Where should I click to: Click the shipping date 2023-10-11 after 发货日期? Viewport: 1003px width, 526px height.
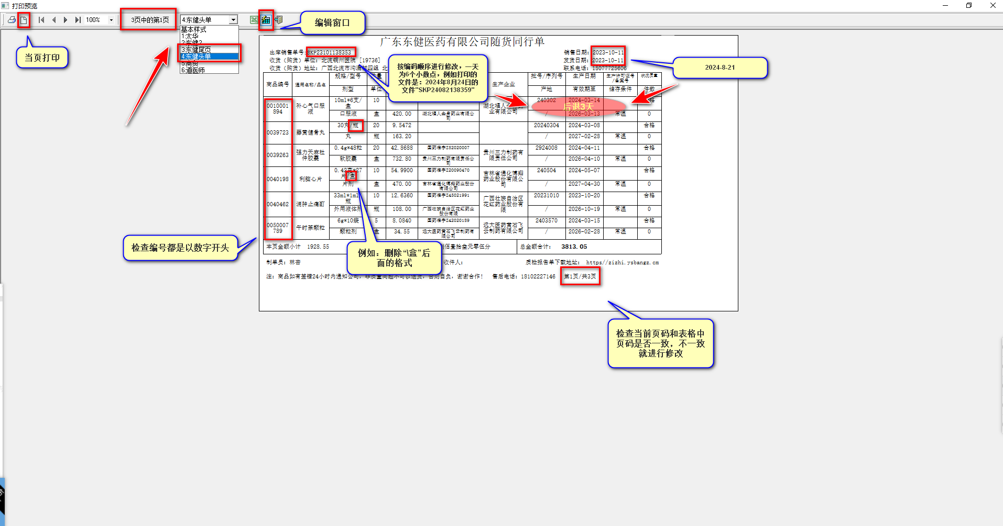pos(608,60)
